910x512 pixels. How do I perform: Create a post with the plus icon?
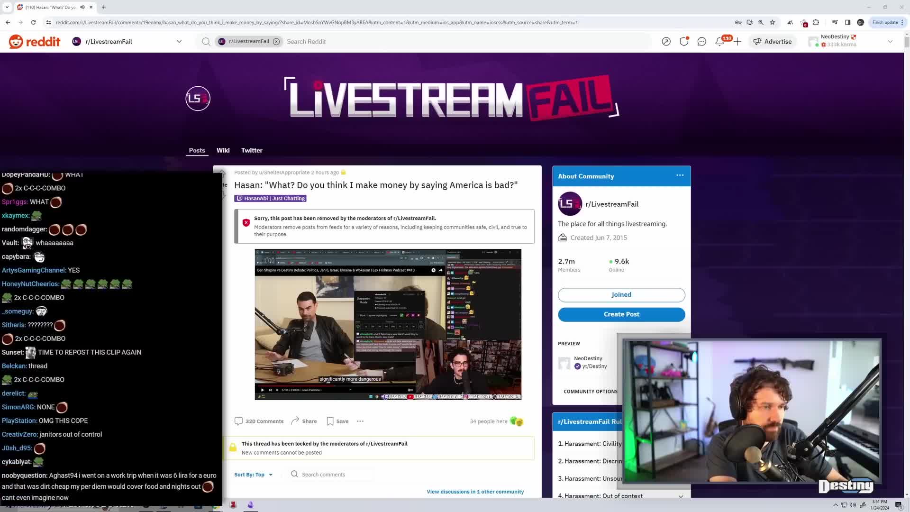[737, 42]
